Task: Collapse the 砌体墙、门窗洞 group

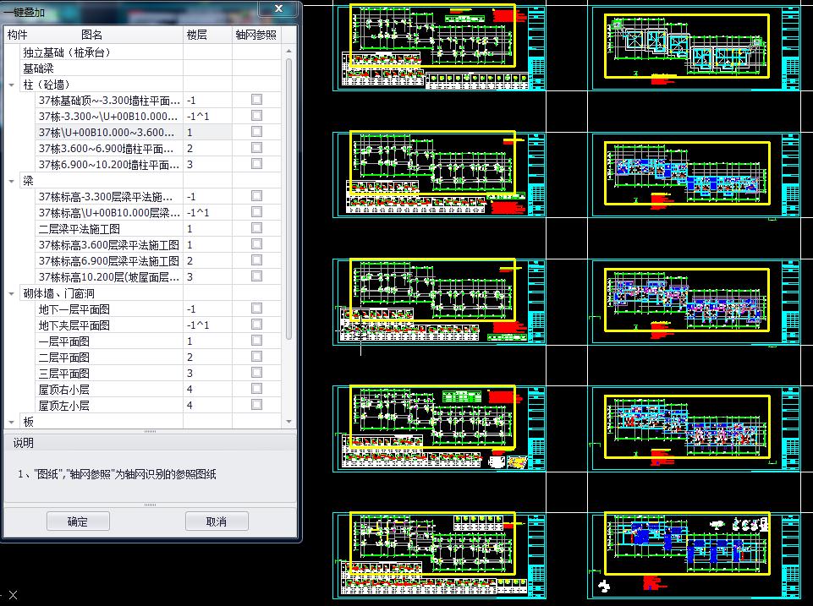Action: [11, 293]
